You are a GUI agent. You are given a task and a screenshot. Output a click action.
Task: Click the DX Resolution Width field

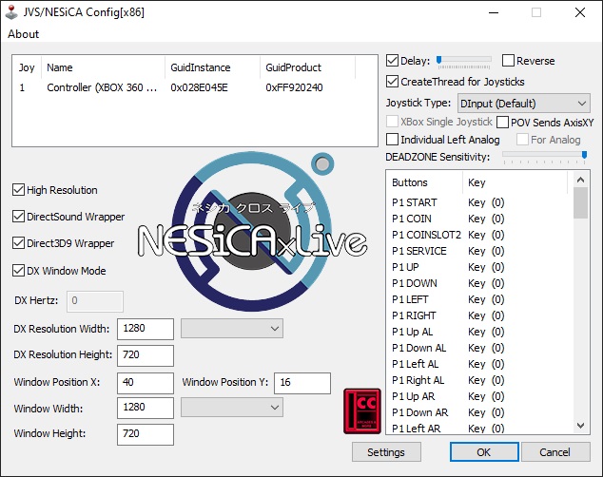[146, 329]
